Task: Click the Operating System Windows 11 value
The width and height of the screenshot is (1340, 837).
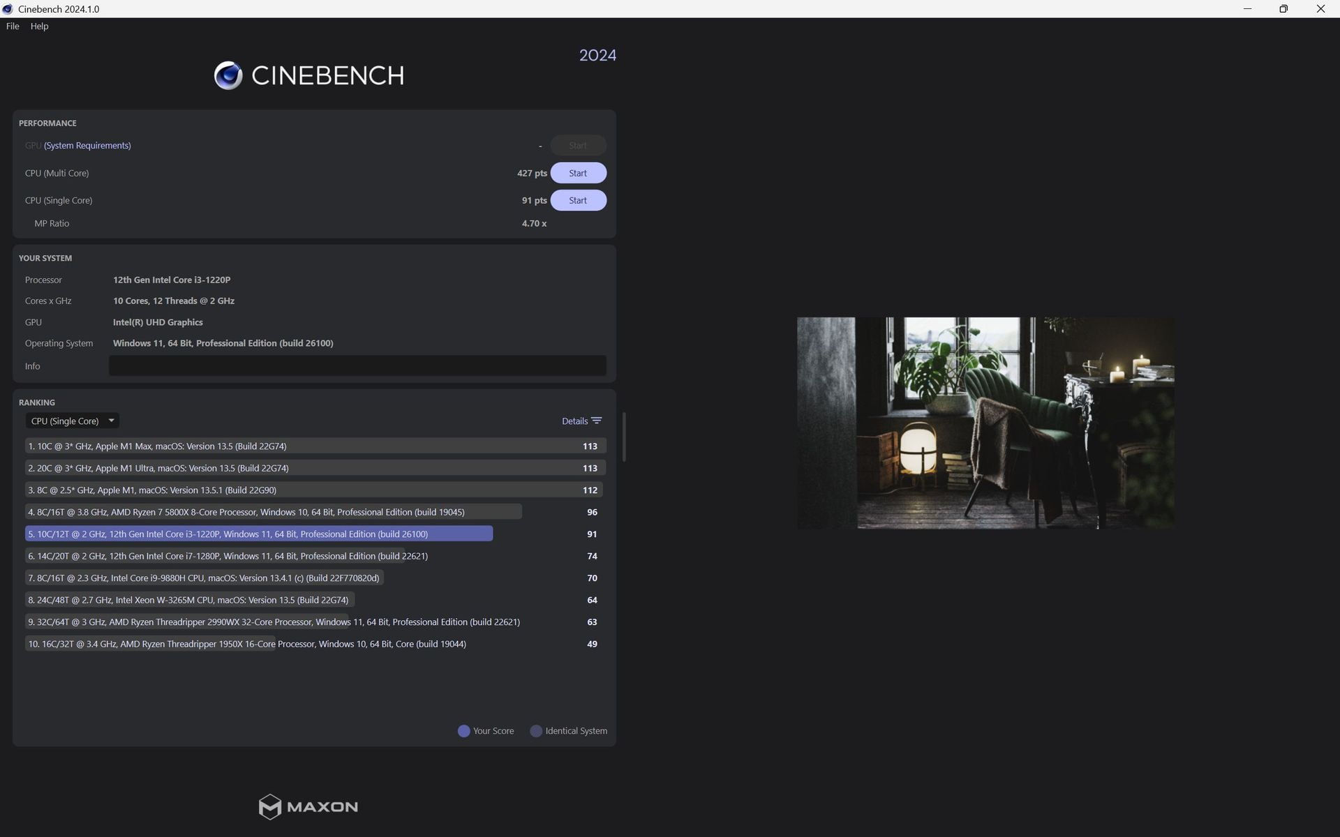Action: pos(223,343)
